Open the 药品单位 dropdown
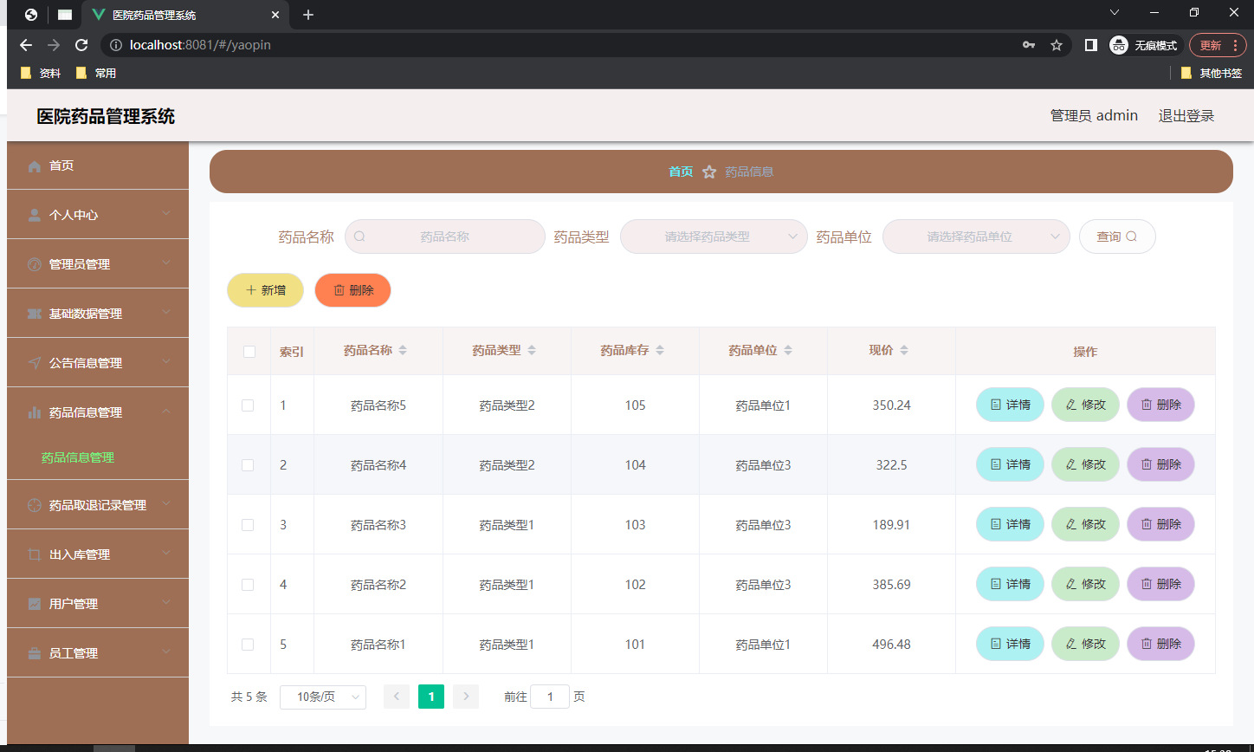1254x752 pixels. (975, 236)
